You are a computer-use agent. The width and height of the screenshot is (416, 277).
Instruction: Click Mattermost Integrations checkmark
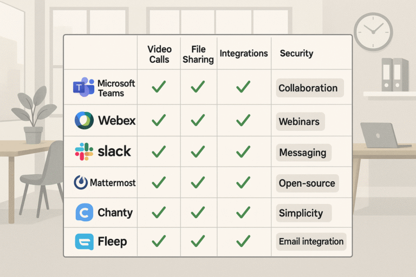coord(243,182)
